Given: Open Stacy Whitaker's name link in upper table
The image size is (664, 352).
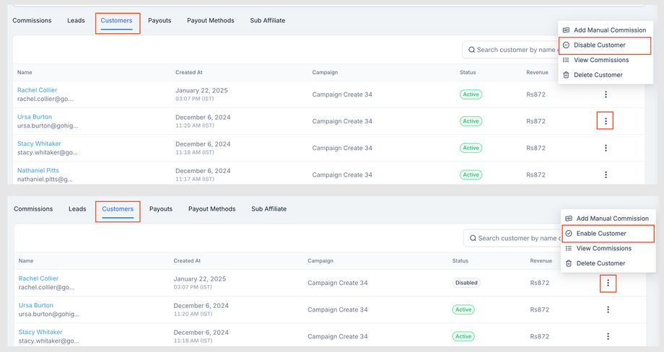Looking at the screenshot, I should click(x=39, y=144).
